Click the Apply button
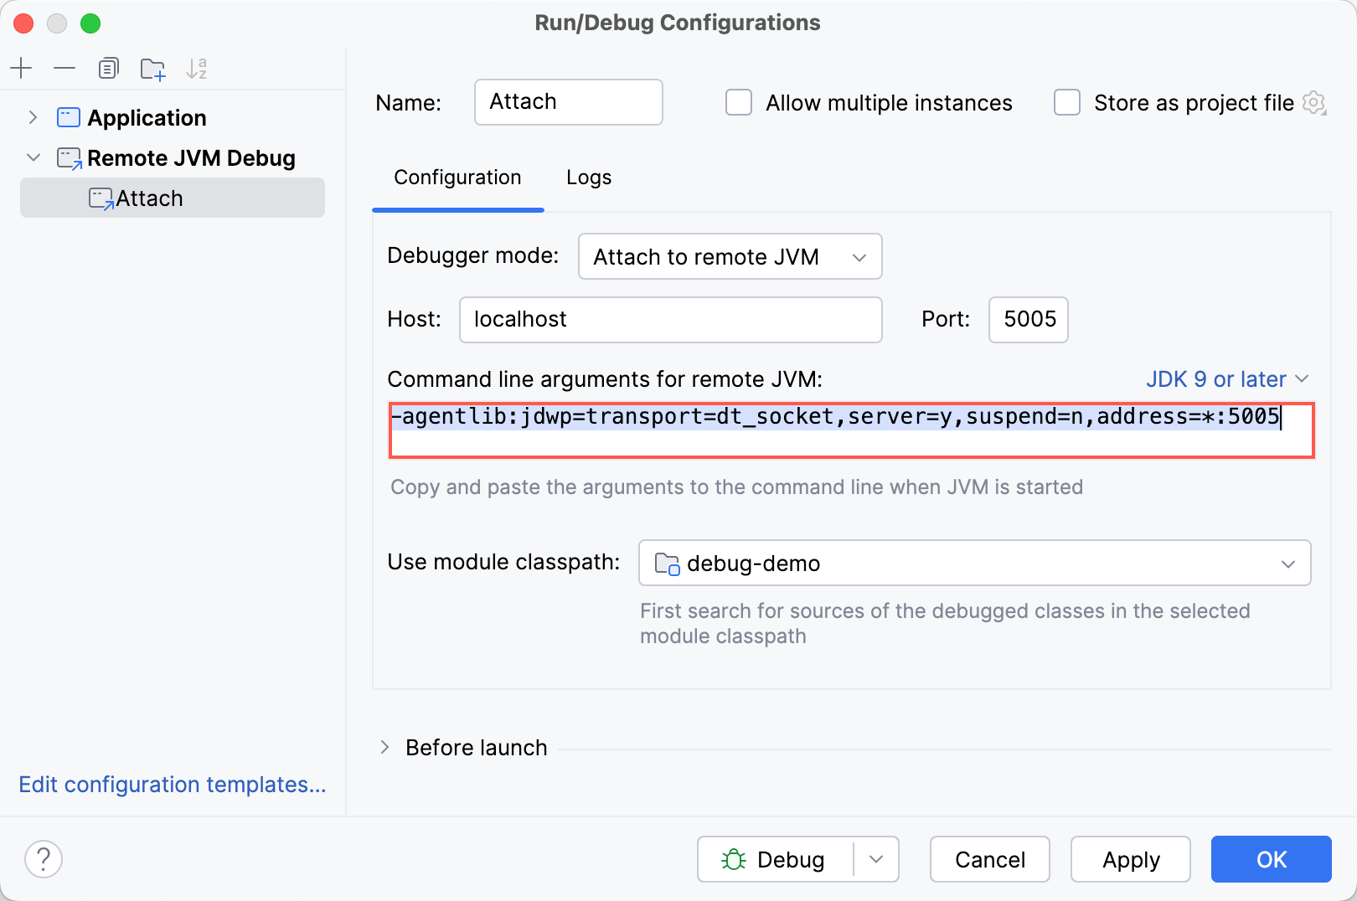This screenshot has height=901, width=1357. pyautogui.click(x=1130, y=858)
